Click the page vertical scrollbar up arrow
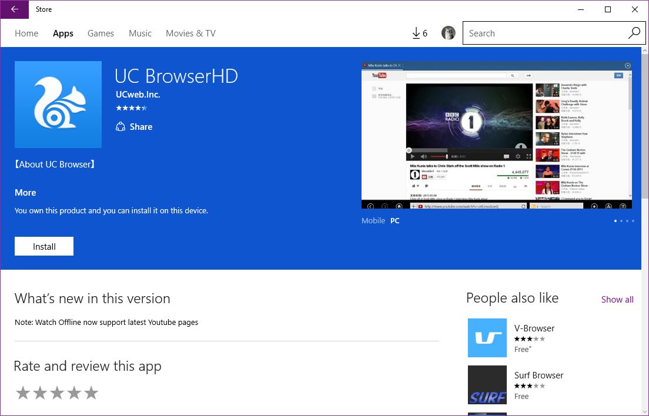Screen dimensions: 649x416 click(x=645, y=51)
